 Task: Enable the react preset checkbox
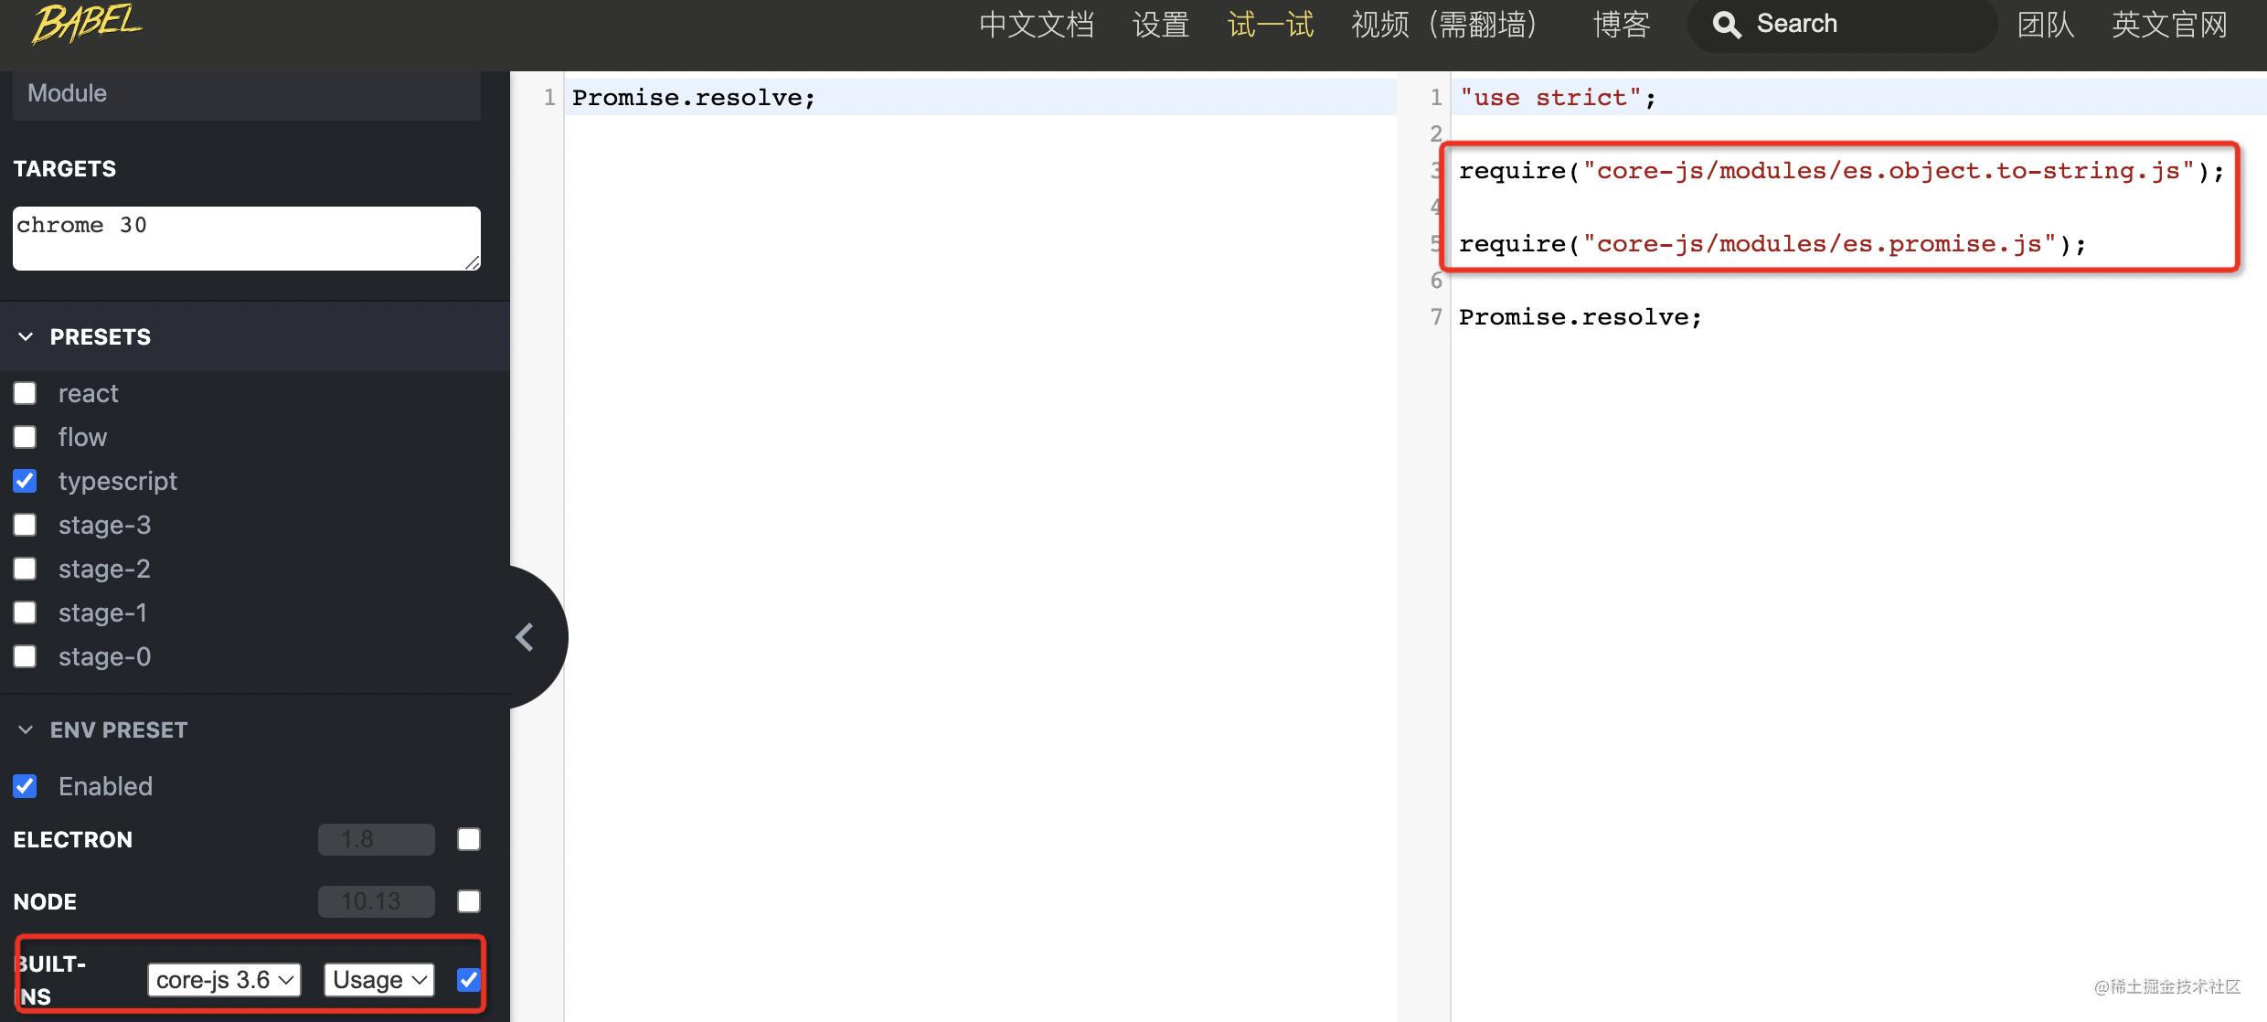pyautogui.click(x=26, y=393)
